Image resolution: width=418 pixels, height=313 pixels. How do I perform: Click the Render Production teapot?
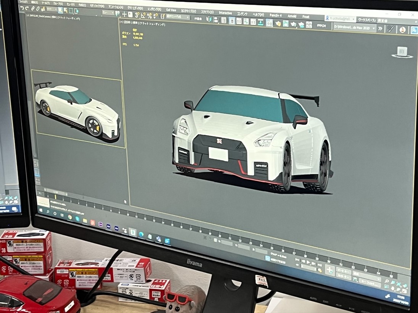293,24
